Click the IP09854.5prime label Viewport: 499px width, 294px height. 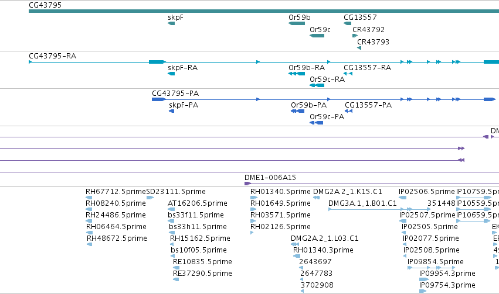coord(436,262)
